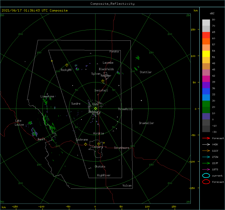Image resolution: width=225 pixels, height=210 pixels.
Task: Click the Lake Louise label
Action: pyautogui.click(x=19, y=123)
